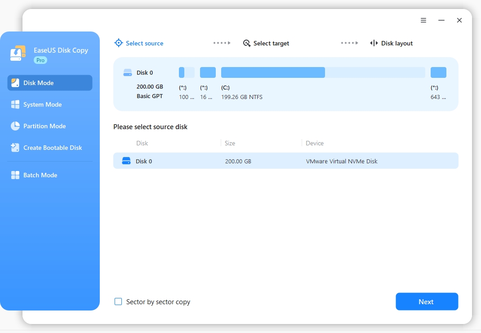Click the 643 MB partition block
This screenshot has width=481, height=333.
tap(438, 72)
